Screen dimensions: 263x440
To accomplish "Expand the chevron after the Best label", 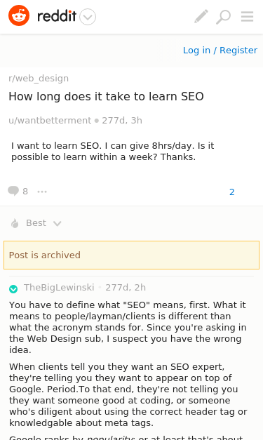I will coord(58,224).
